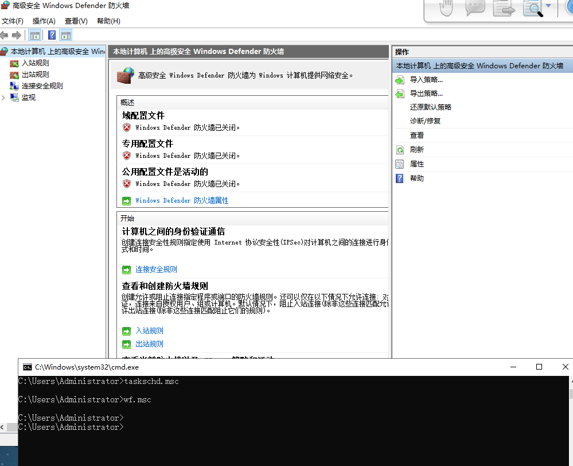The width and height of the screenshot is (573, 466).
Task: Click the blue help toolbar icon
Action: [x=52, y=35]
